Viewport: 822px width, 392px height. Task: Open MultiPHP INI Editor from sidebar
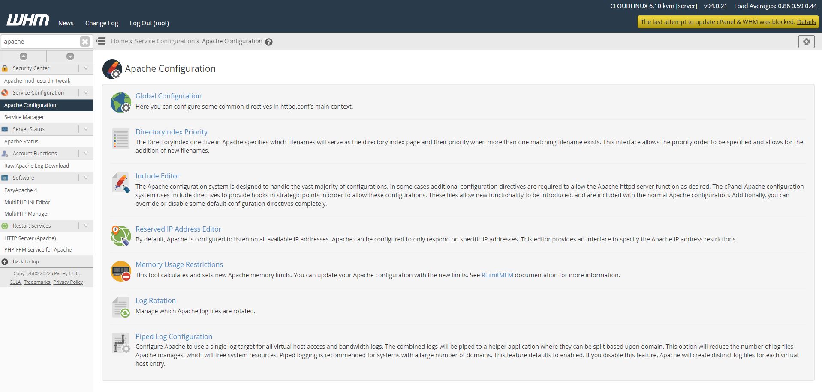coord(27,202)
